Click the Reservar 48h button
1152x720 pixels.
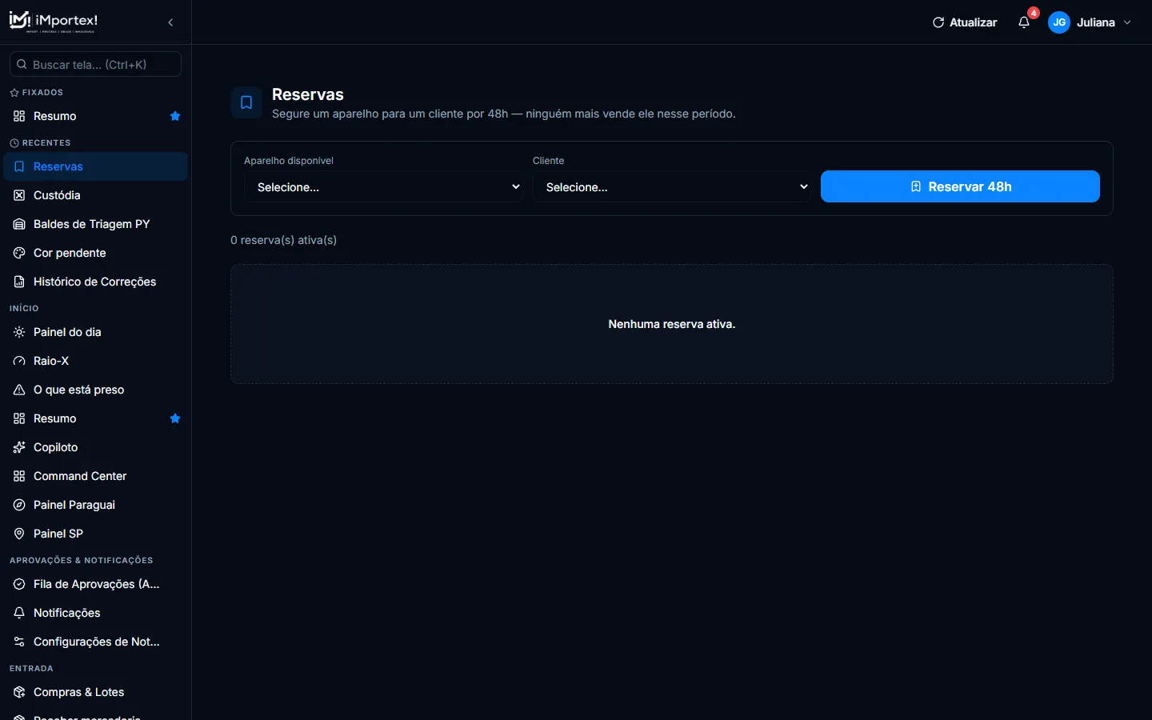coord(960,186)
